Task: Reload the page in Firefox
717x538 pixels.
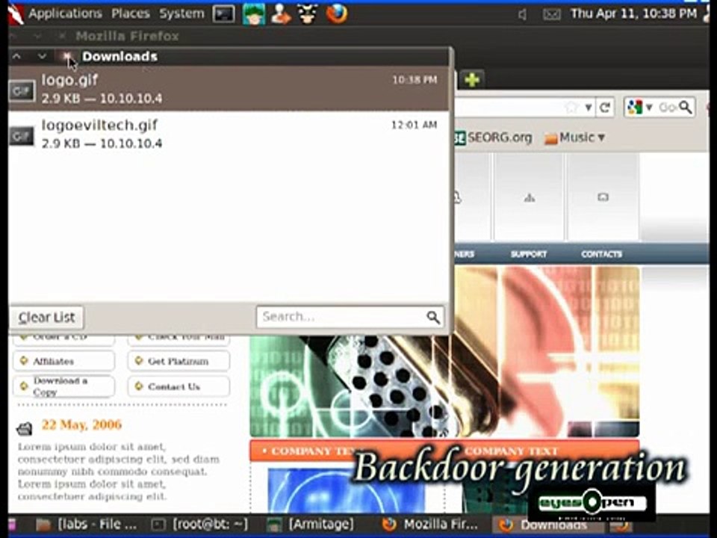Action: click(x=605, y=108)
